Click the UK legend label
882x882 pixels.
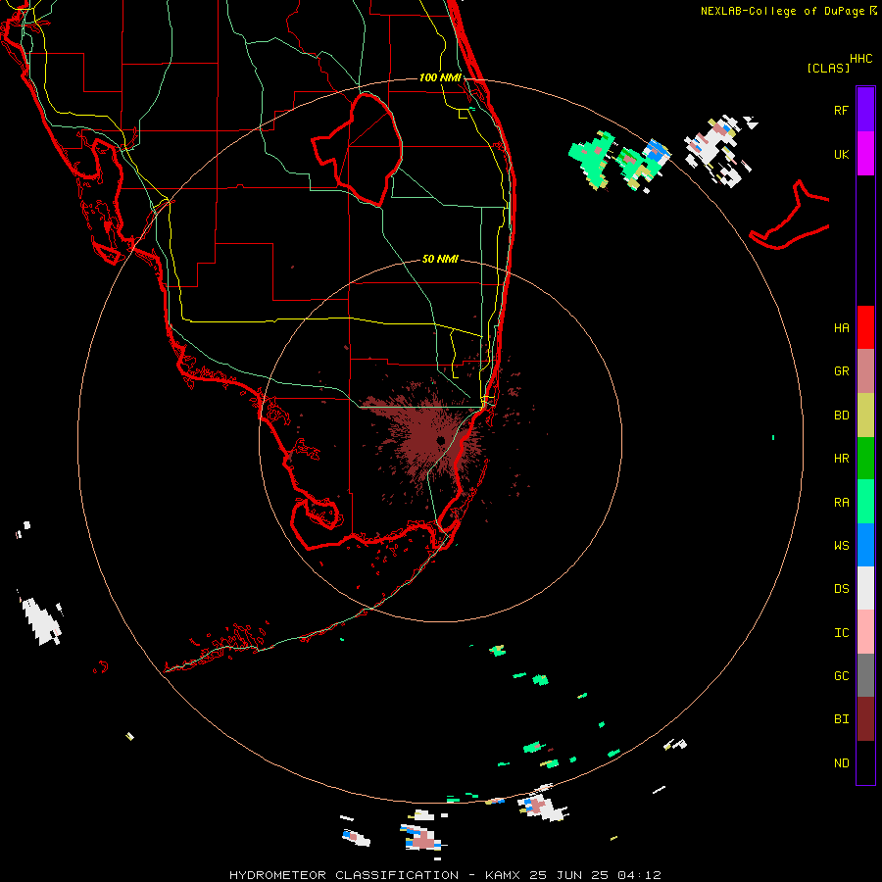tap(841, 154)
